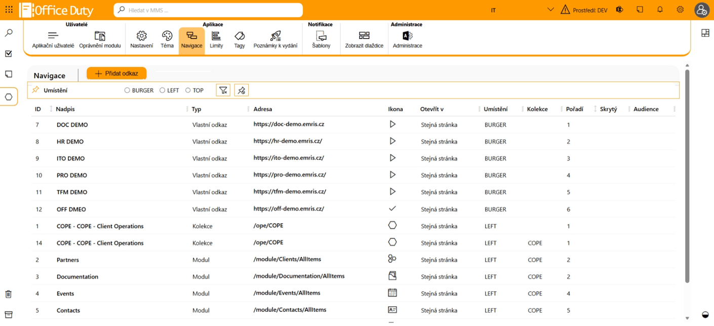Viewport: 714px width, 326px height.
Task: Open the dashboard layout icon at right
Action: (705, 33)
